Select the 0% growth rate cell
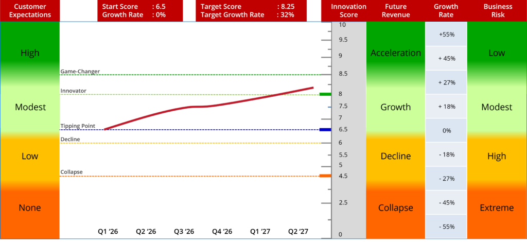This screenshot has width=527, height=242. click(446, 131)
